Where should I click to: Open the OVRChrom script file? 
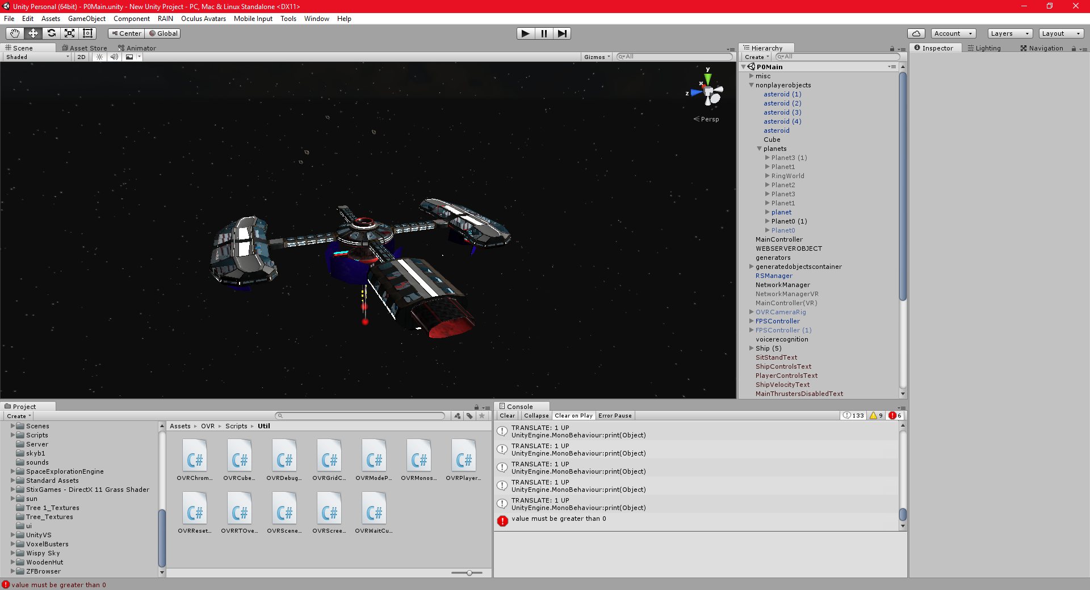(195, 460)
